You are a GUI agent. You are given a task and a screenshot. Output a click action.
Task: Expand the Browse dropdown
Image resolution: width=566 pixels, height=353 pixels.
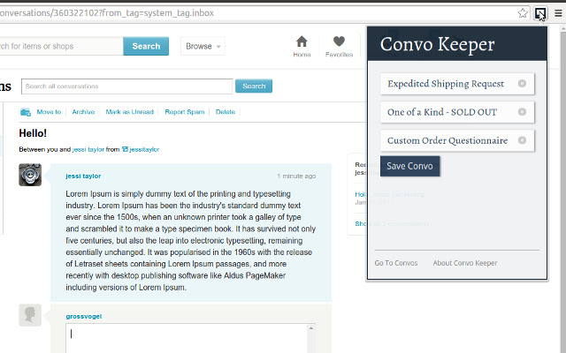click(x=203, y=46)
